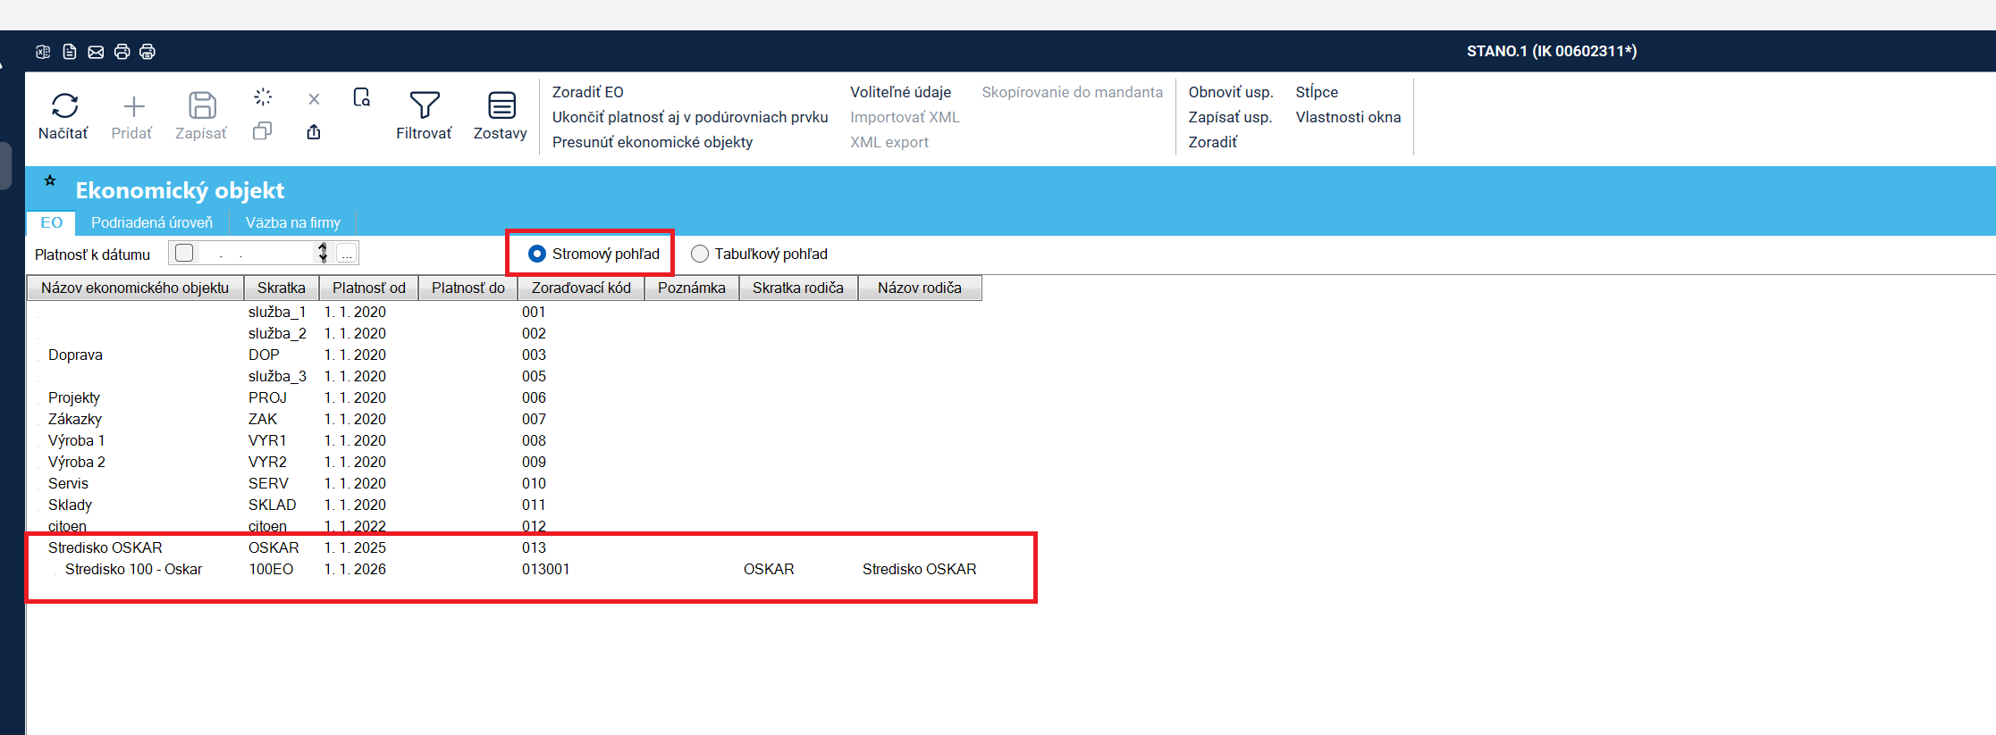The height and width of the screenshot is (735, 1996).
Task: Expand the Stredisko OSKAR tree row
Action: (38, 547)
